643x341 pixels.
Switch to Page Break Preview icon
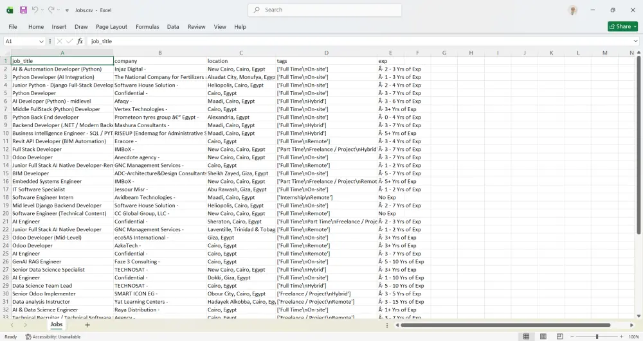click(560, 337)
